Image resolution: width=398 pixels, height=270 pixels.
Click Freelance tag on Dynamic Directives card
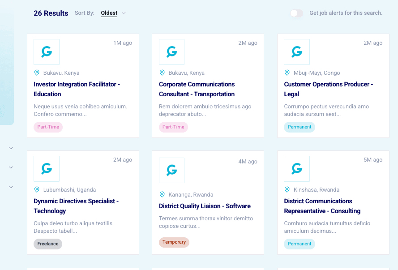(48, 244)
